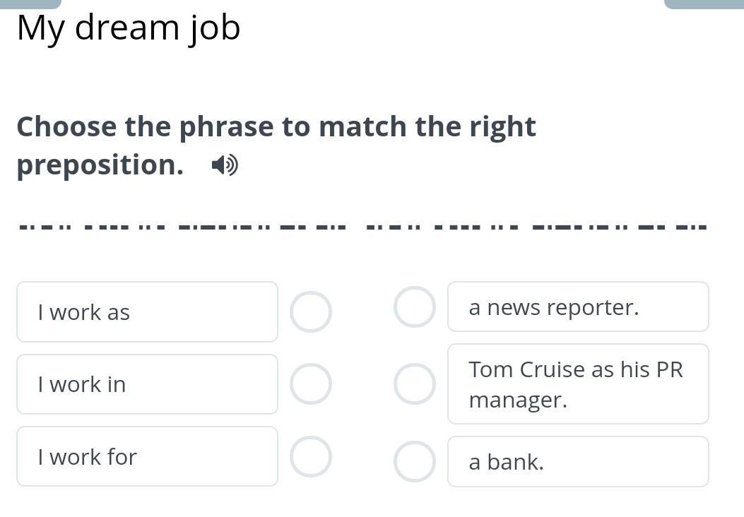
Task: Select the radio button beside 'I work in'
Action: click(311, 384)
